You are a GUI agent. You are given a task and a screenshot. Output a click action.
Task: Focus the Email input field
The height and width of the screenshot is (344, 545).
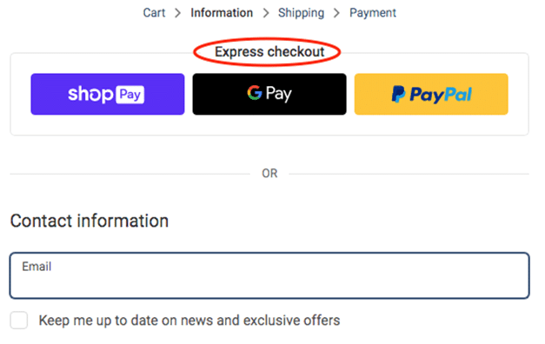point(269,275)
